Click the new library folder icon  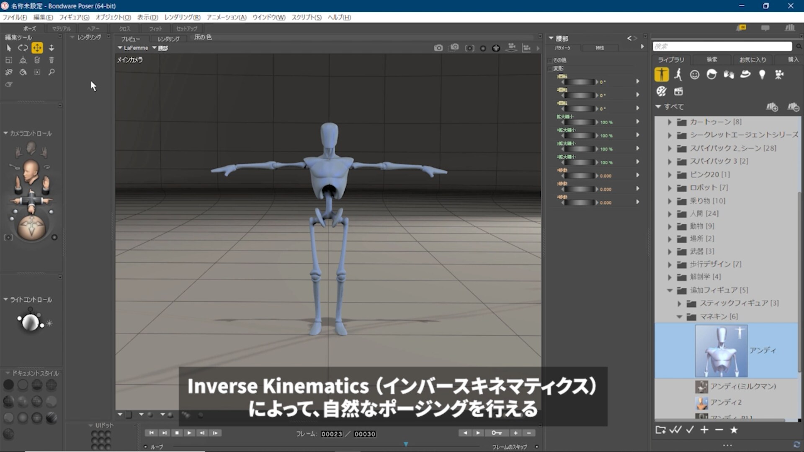(660, 430)
